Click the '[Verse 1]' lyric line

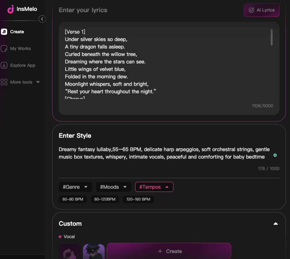[75, 32]
